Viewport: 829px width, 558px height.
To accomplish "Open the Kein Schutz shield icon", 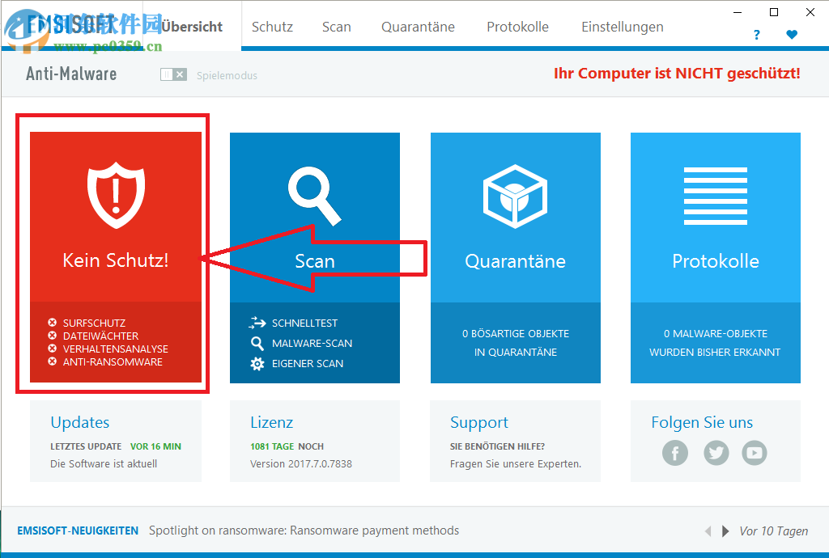I will coord(115,193).
